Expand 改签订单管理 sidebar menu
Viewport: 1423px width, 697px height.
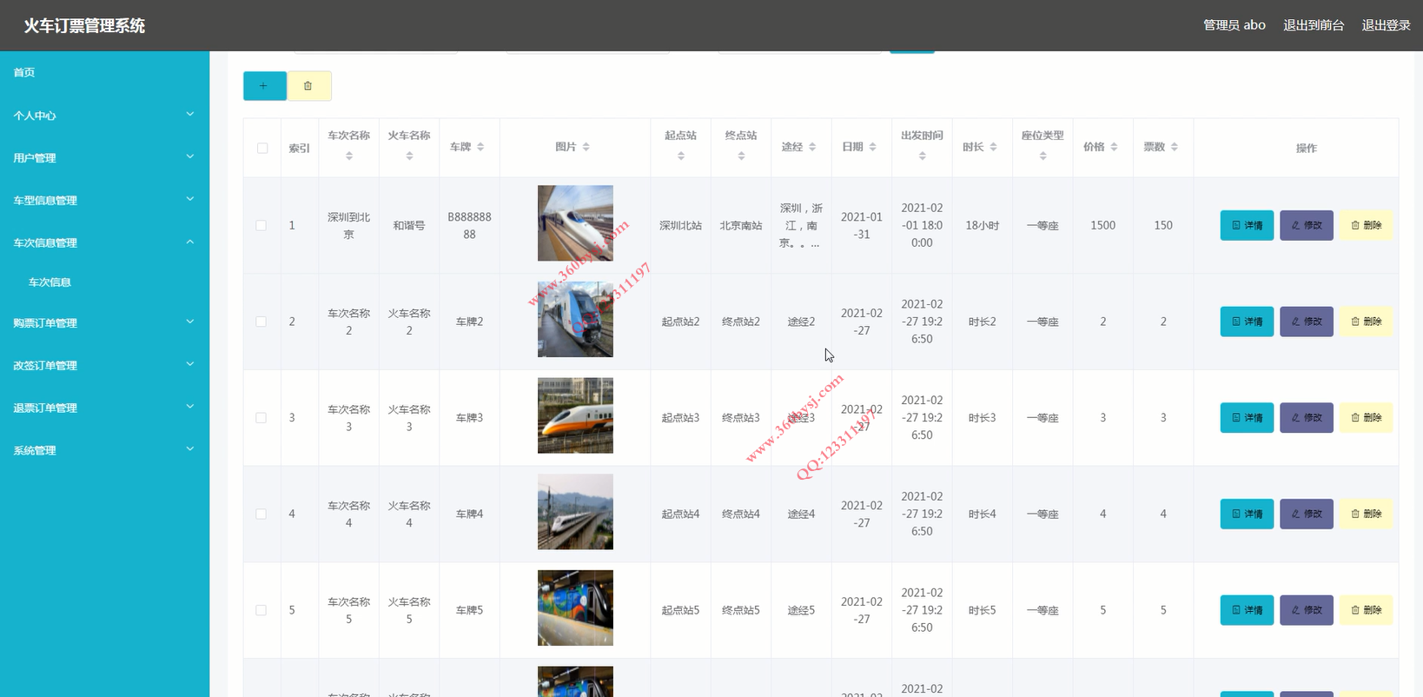click(x=104, y=366)
